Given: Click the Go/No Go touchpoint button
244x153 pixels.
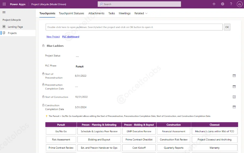Looking at the screenshot, I should point(61,132).
